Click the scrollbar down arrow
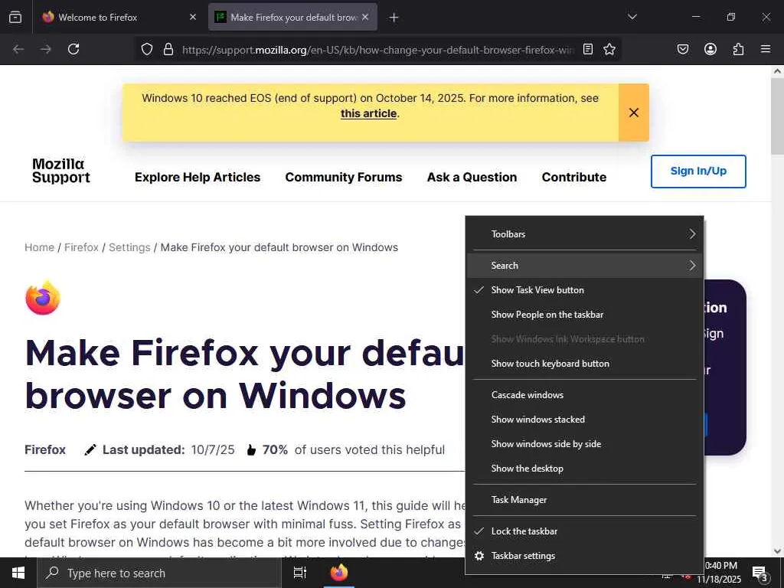Image resolution: width=784 pixels, height=588 pixels. coord(777,550)
